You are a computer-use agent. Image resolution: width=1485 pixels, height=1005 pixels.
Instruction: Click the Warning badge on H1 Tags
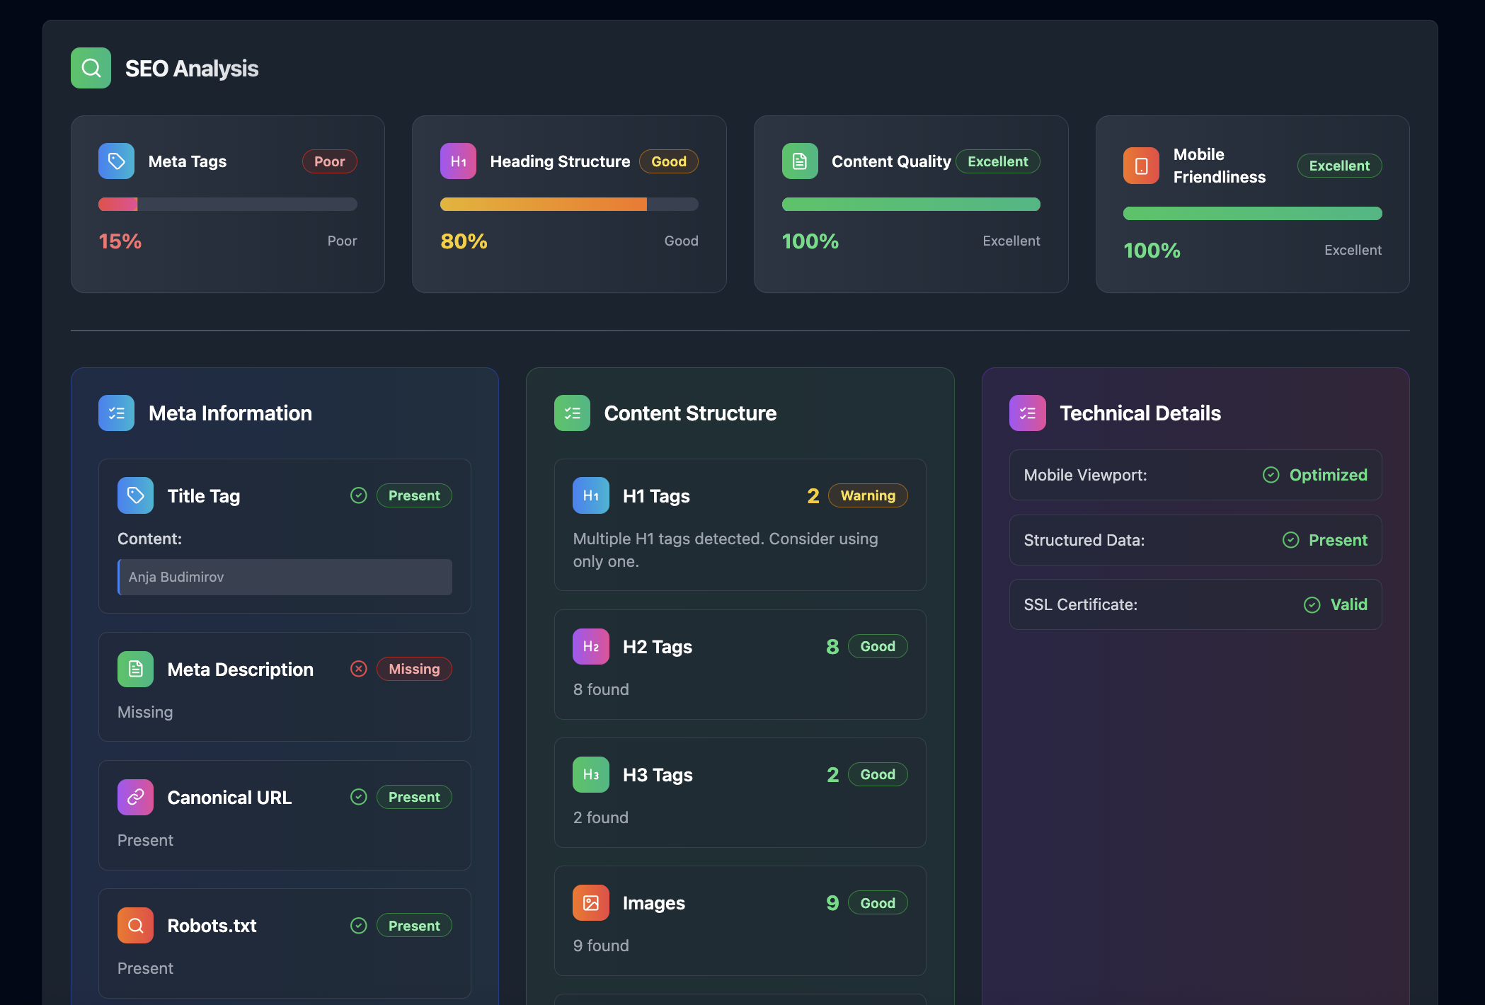(868, 495)
